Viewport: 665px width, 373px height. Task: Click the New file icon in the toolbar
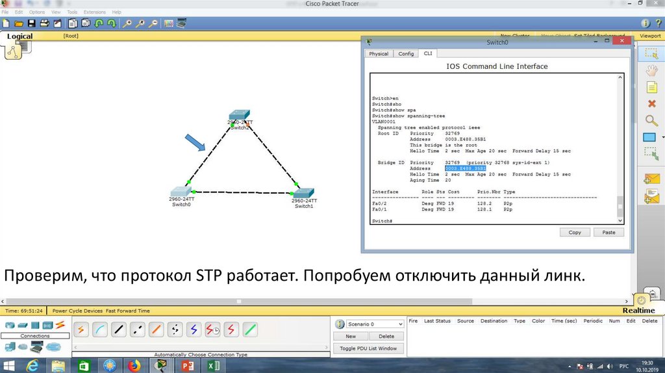(x=6, y=23)
